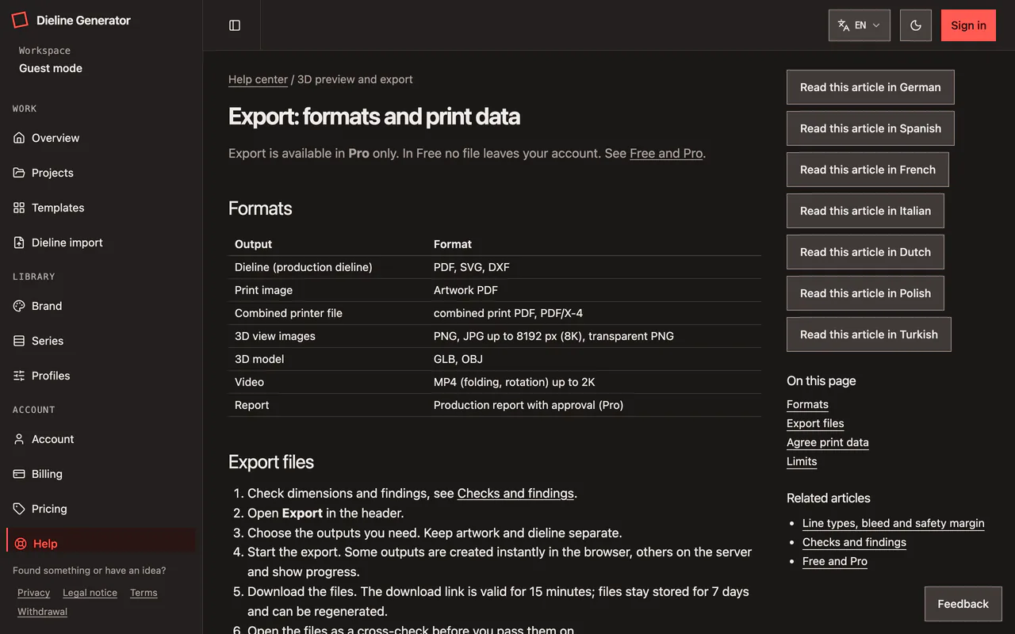Viewport: 1015px width, 634px height.
Task: Open the EN language dropdown
Action: (x=860, y=25)
